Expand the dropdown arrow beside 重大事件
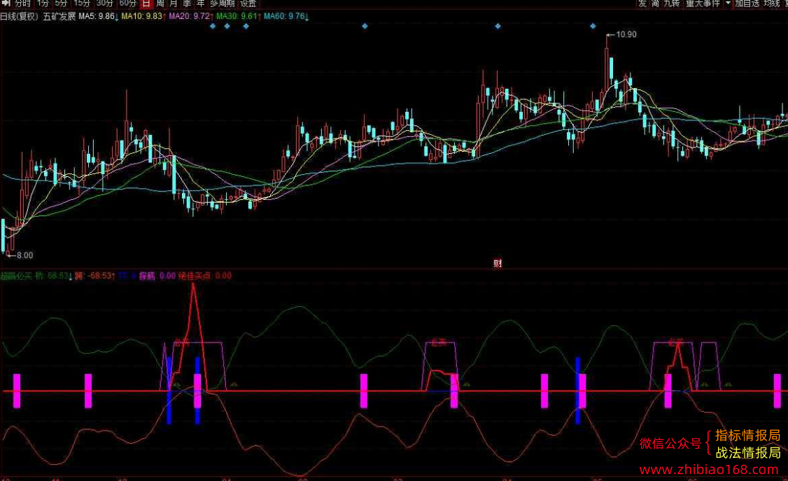The height and width of the screenshot is (481, 788). [728, 3]
